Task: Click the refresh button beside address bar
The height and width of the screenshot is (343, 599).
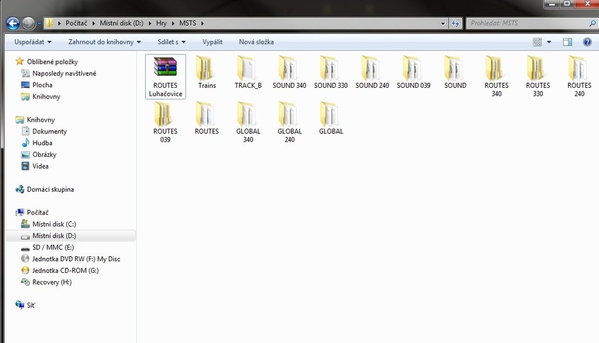Action: (x=456, y=23)
